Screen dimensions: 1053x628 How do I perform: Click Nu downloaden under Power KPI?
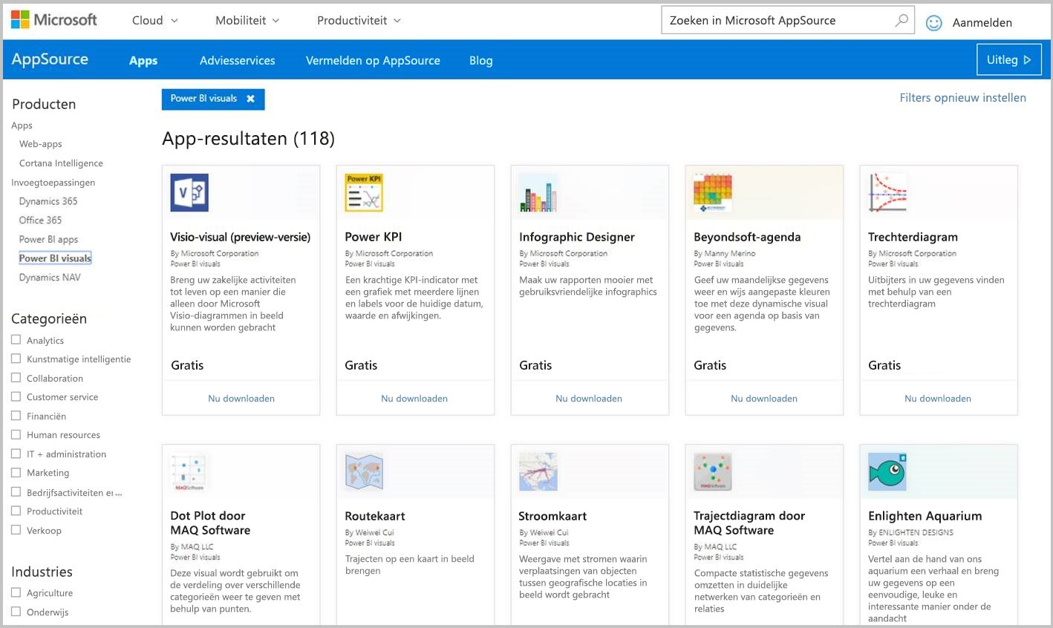pyautogui.click(x=414, y=398)
